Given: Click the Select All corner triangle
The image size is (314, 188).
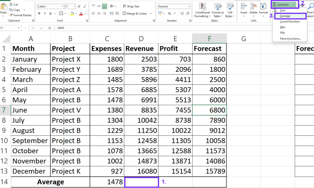Looking at the screenshot, I should click(6, 39).
